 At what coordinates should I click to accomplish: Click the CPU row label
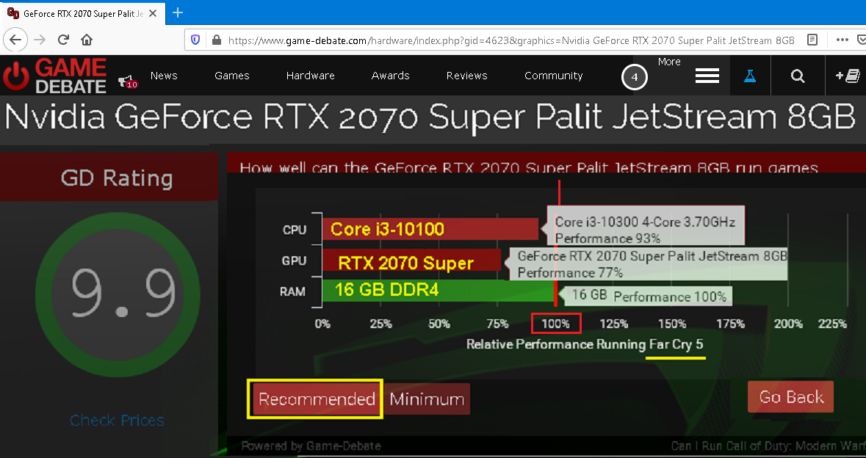[295, 230]
